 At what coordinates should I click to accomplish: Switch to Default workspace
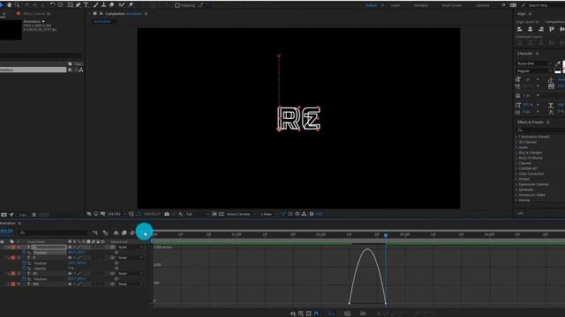[371, 5]
